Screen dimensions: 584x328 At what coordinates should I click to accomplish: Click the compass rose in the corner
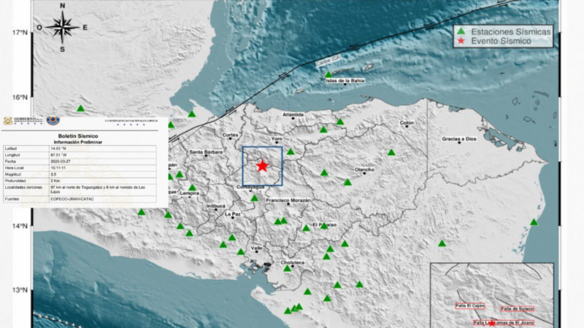[x=63, y=27]
